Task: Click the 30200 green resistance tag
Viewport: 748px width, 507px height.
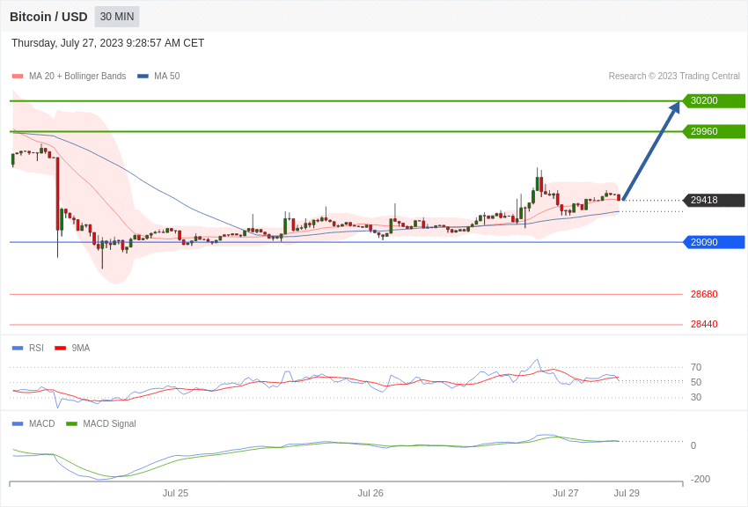Action: tap(714, 100)
